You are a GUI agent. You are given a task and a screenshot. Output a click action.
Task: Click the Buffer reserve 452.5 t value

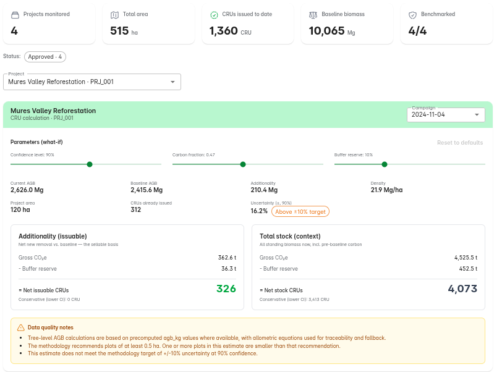click(x=468, y=269)
